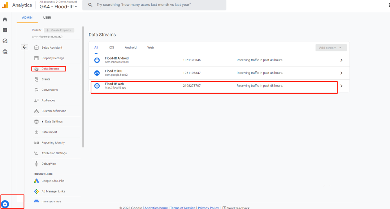Viewport: 390px width, 209px height.
Task: Expand the Data Settings submenu arrow
Action: pos(43,122)
